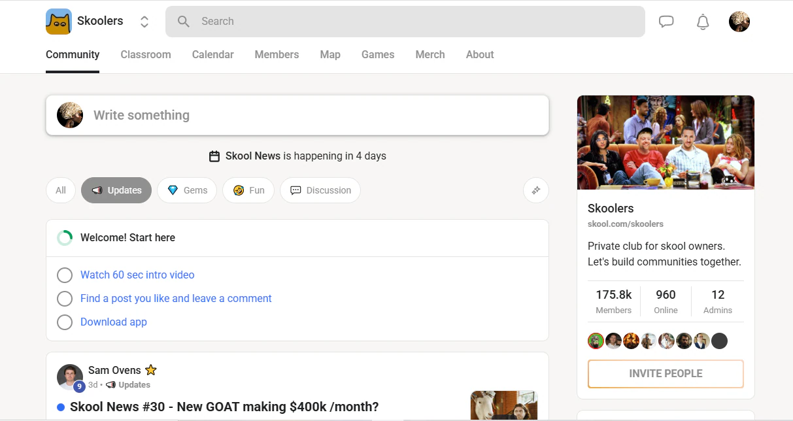Open the goat post thumbnail
This screenshot has height=421, width=793.
(x=504, y=405)
